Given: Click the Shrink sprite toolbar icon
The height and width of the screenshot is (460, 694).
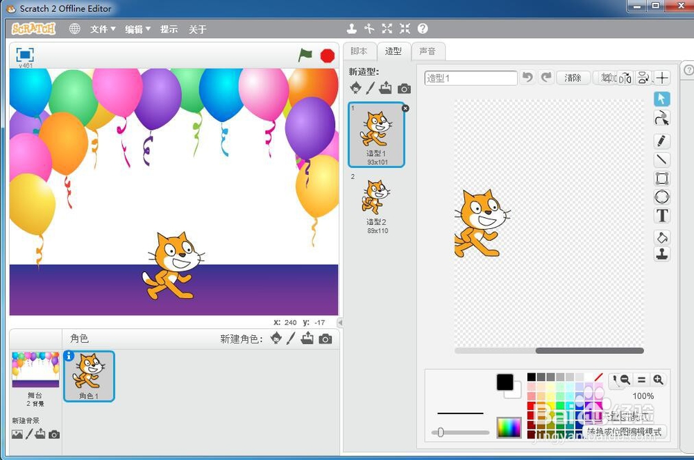Looking at the screenshot, I should tap(405, 28).
